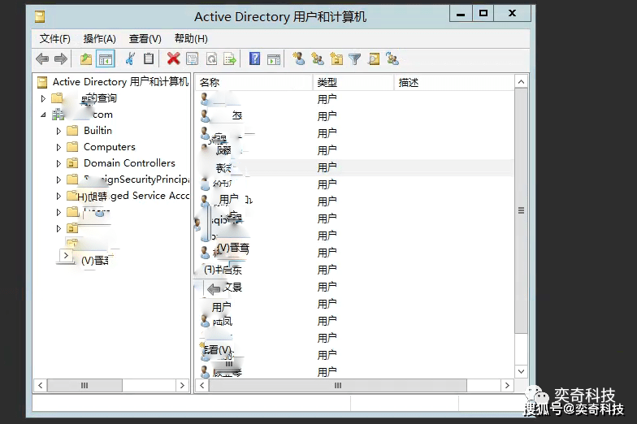Expand the Managed Service Accounts node

coord(58,196)
